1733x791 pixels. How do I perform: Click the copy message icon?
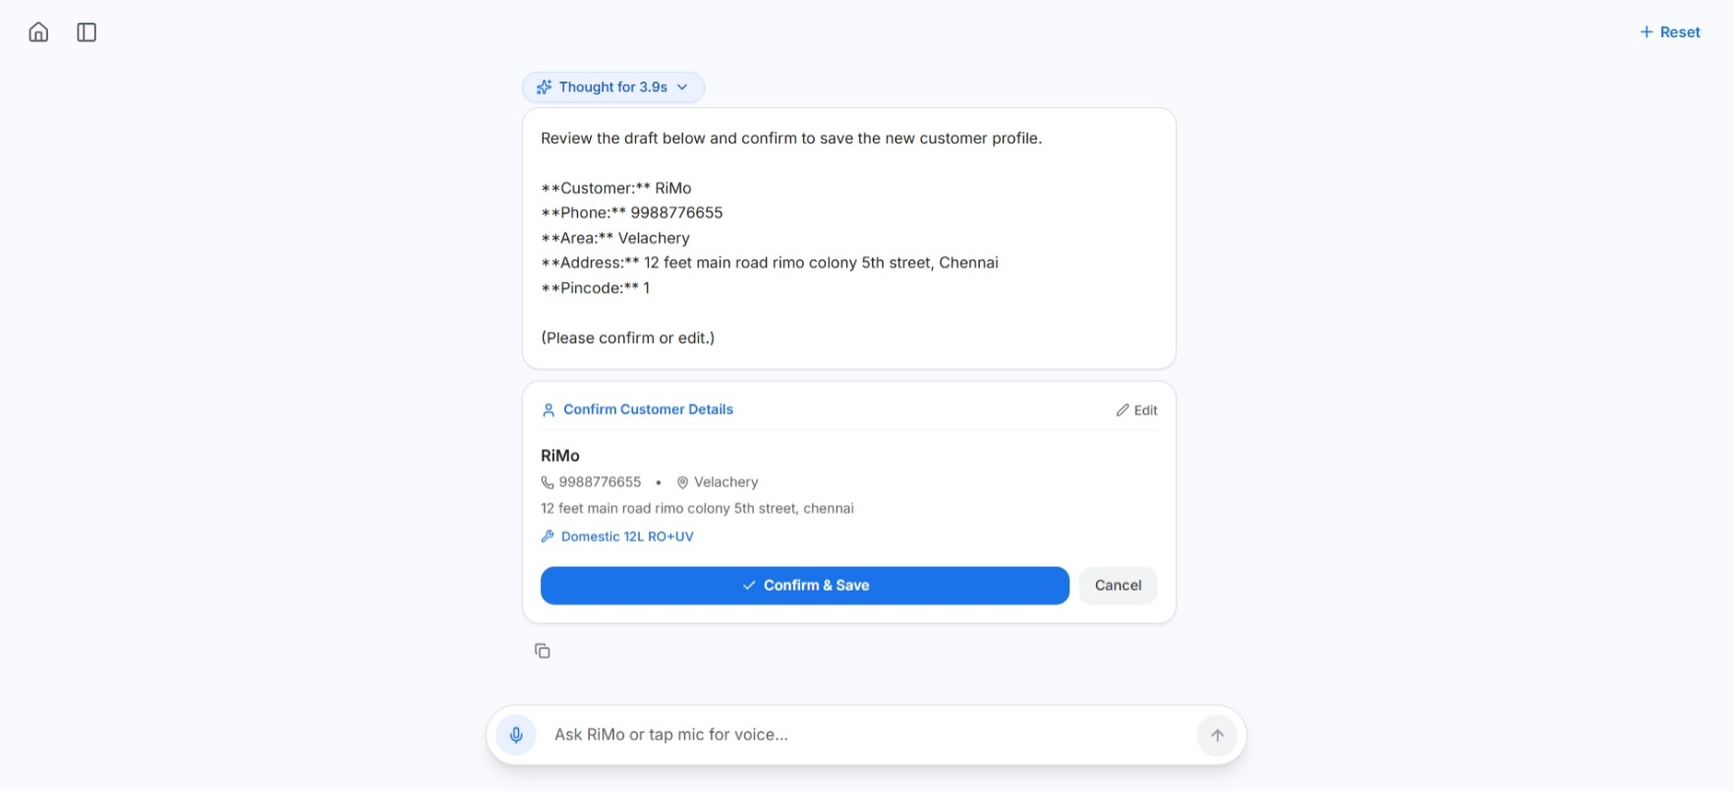click(543, 650)
